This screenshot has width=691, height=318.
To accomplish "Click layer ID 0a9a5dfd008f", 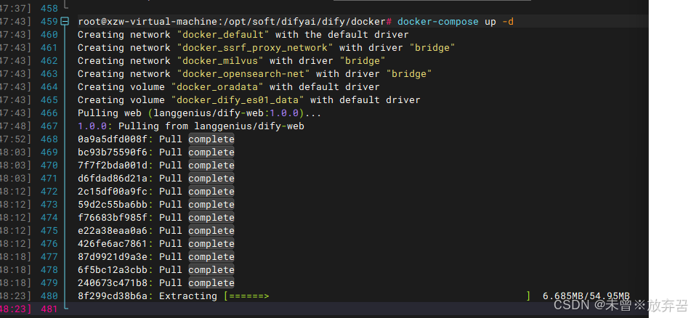I will click(113, 139).
